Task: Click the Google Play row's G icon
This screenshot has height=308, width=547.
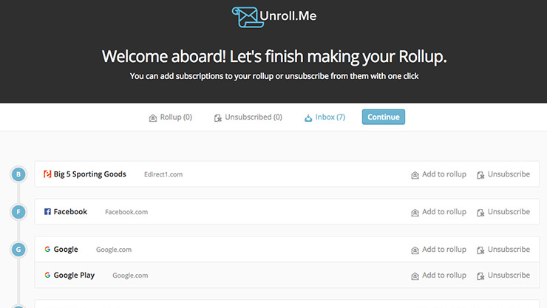Action: [47, 275]
